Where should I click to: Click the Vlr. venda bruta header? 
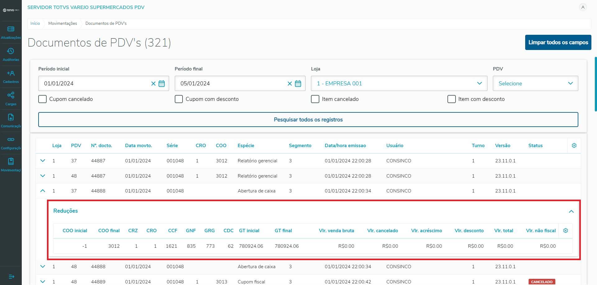coord(336,231)
